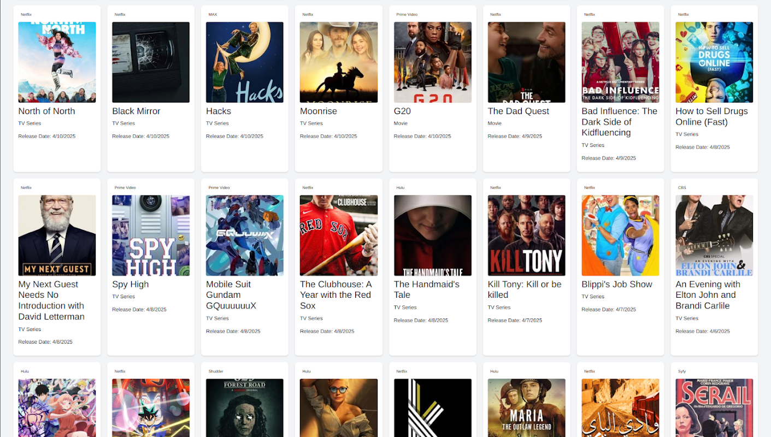Click the release date under Blippi's Job Show
Viewport: 771px width, 437px height.
(x=609, y=310)
